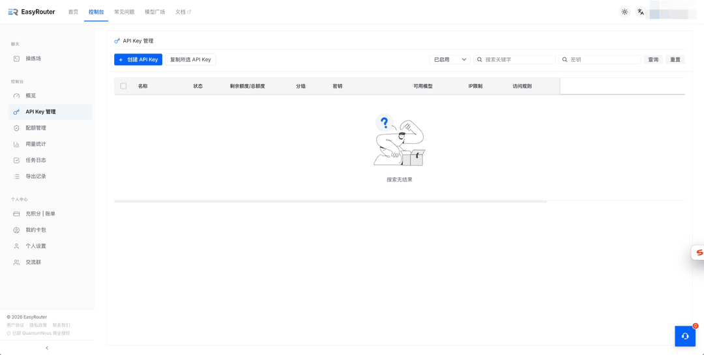Viewport: 704px width, 355px height.
Task: Click the 用量统计 bar chart icon
Action: tap(16, 144)
